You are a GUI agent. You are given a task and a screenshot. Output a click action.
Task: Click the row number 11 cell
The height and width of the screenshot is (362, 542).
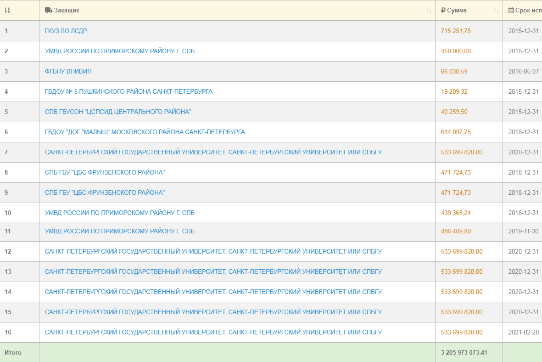tap(19, 231)
